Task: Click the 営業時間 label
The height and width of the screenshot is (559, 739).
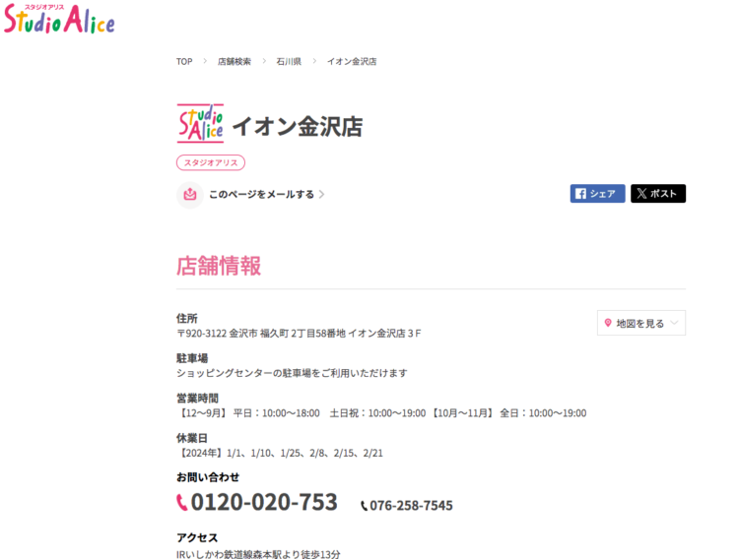Action: pyautogui.click(x=197, y=399)
